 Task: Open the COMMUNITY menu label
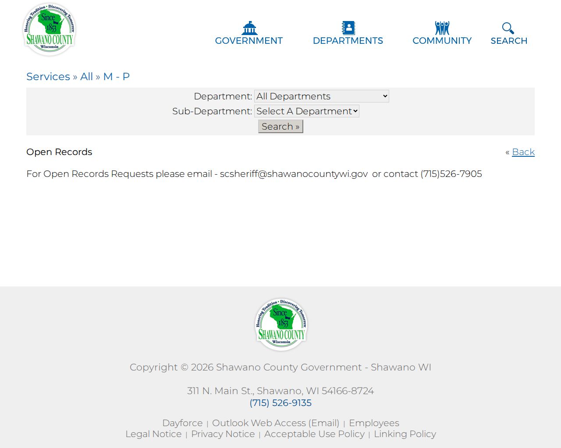(x=442, y=41)
